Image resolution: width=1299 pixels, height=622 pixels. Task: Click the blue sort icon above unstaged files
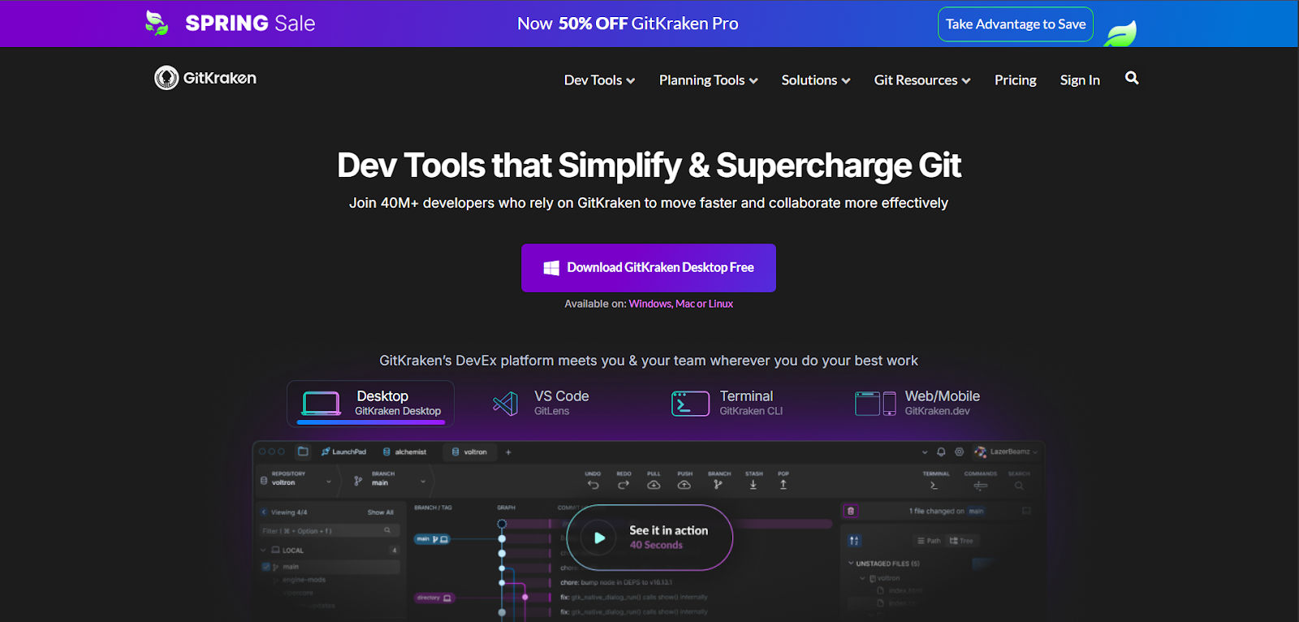point(854,540)
